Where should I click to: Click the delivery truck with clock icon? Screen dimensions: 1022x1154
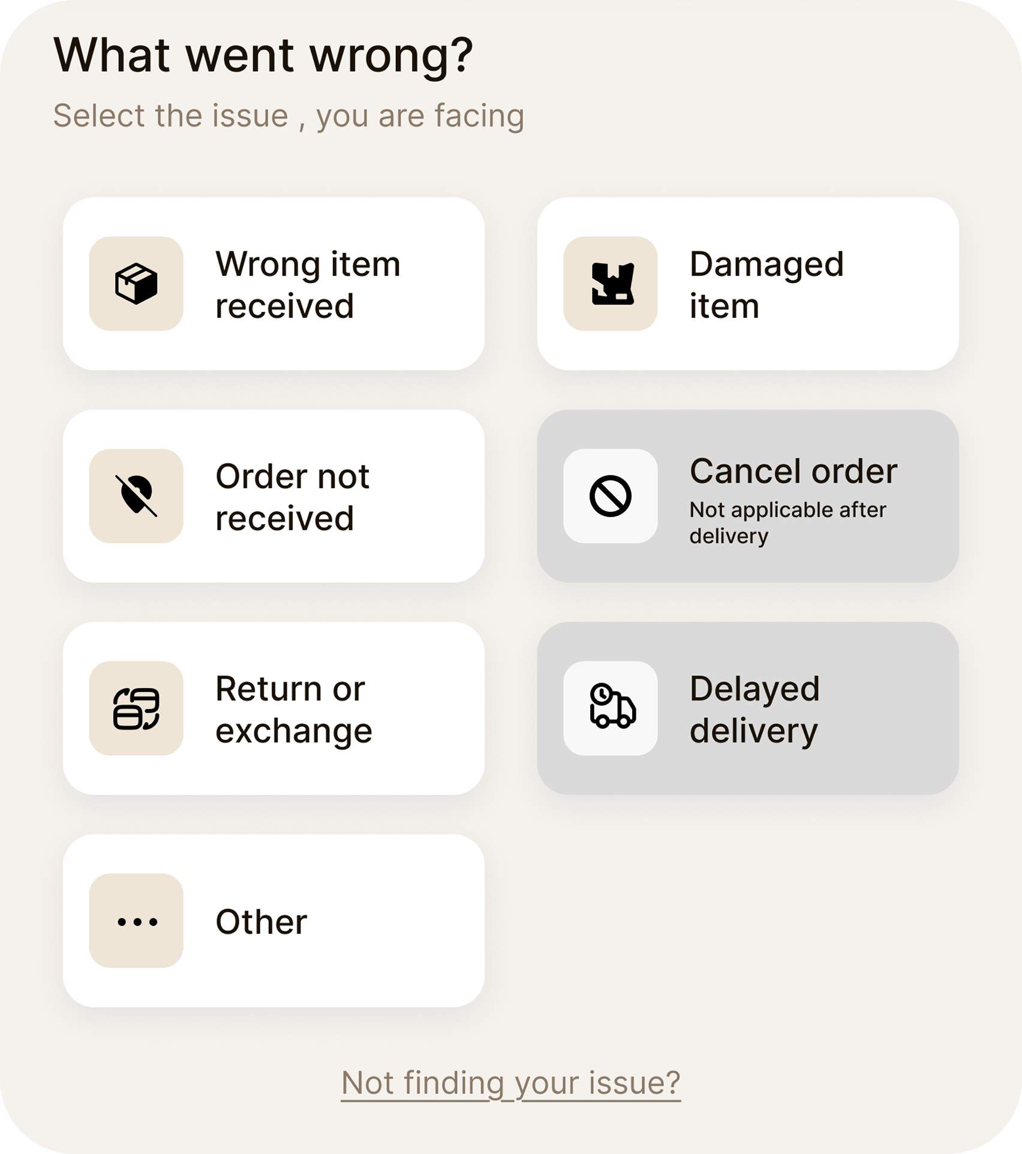(x=612, y=707)
